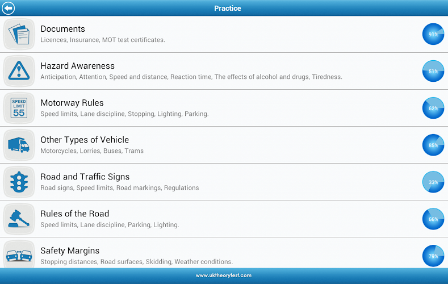Tap the 85% Other Vehicles progress circle

pos(433,145)
